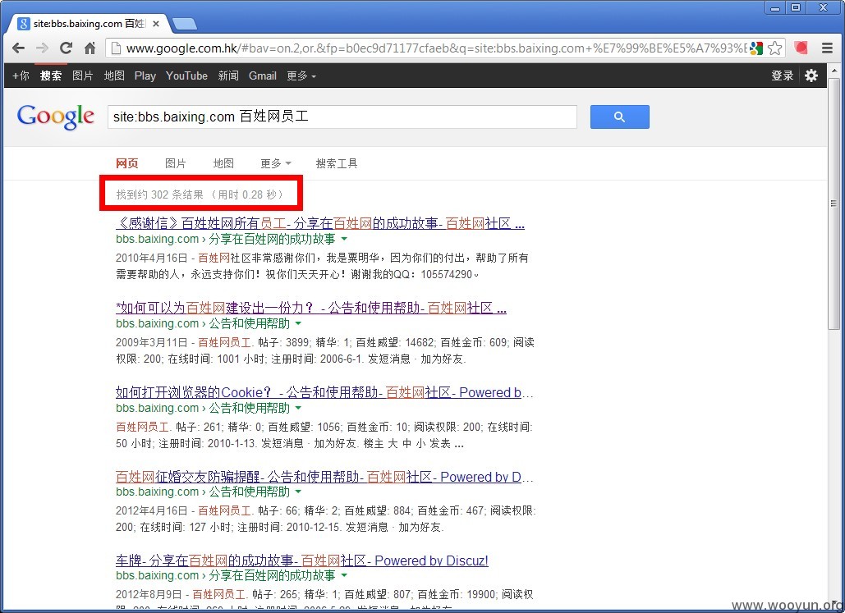
Task: Open YouTube in the Google bar
Action: coord(186,76)
